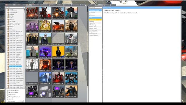Spawn the Camera Speaker TITAN NPC
The height and width of the screenshot is (105, 186).
[45, 13]
